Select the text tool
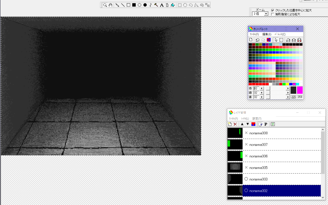This screenshot has height=205, width=328. click(161, 5)
